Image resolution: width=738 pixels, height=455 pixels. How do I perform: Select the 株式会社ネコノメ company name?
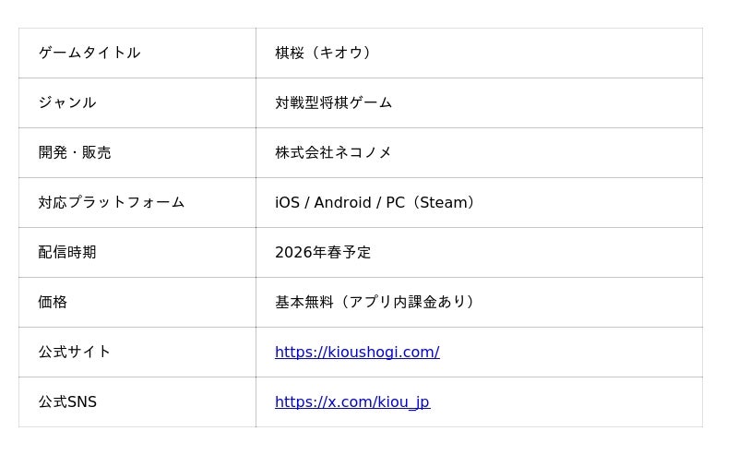pos(333,152)
